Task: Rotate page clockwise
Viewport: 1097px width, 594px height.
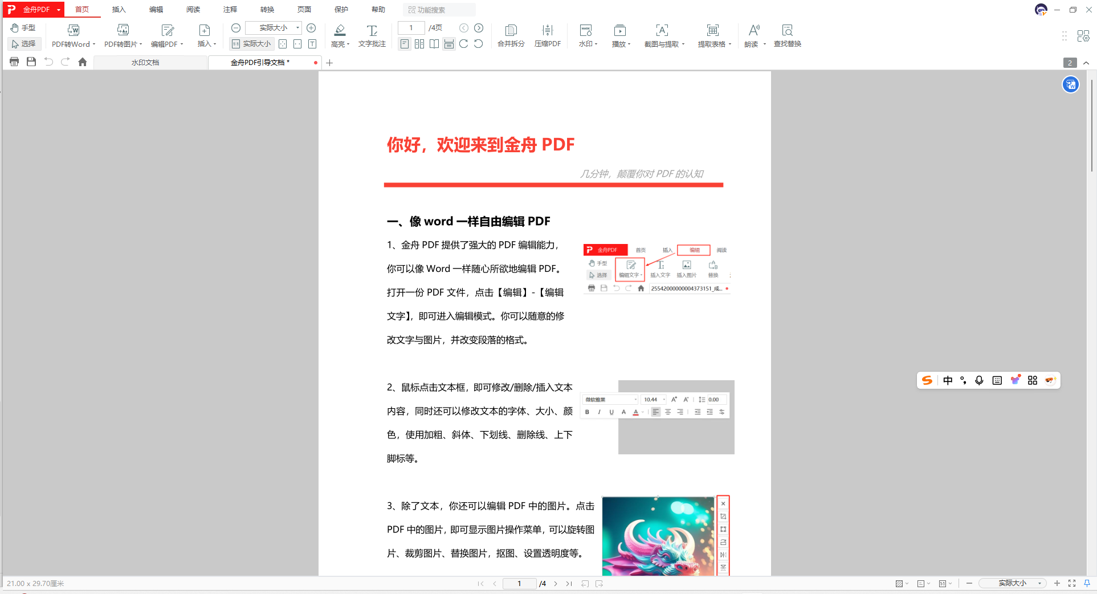Action: point(464,44)
